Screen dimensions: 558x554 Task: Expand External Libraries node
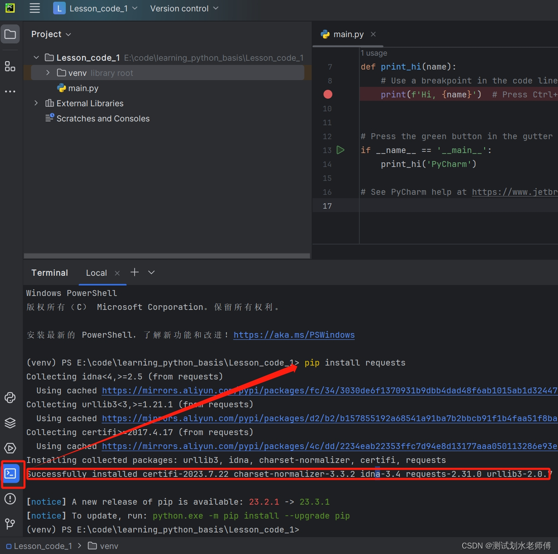point(36,103)
